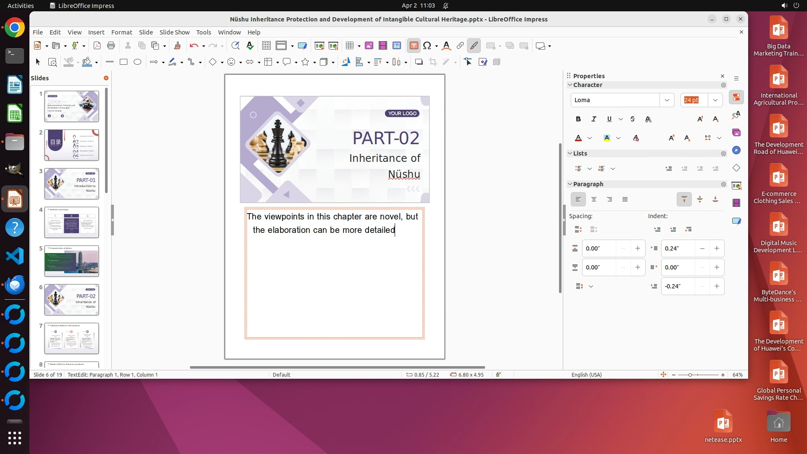
Task: Expand the font size dropdown
Action: (715, 100)
